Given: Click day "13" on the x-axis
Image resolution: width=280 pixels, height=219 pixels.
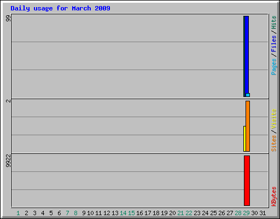Looking at the screenshot, I should [115, 213].
